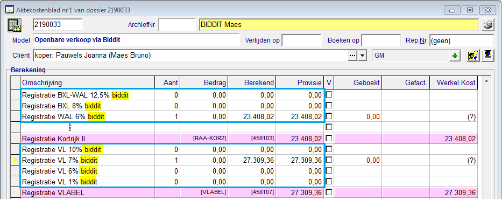502x200 pixels.
Task: Click the ellipsis button in the Cliënt field
Action: (x=352, y=56)
